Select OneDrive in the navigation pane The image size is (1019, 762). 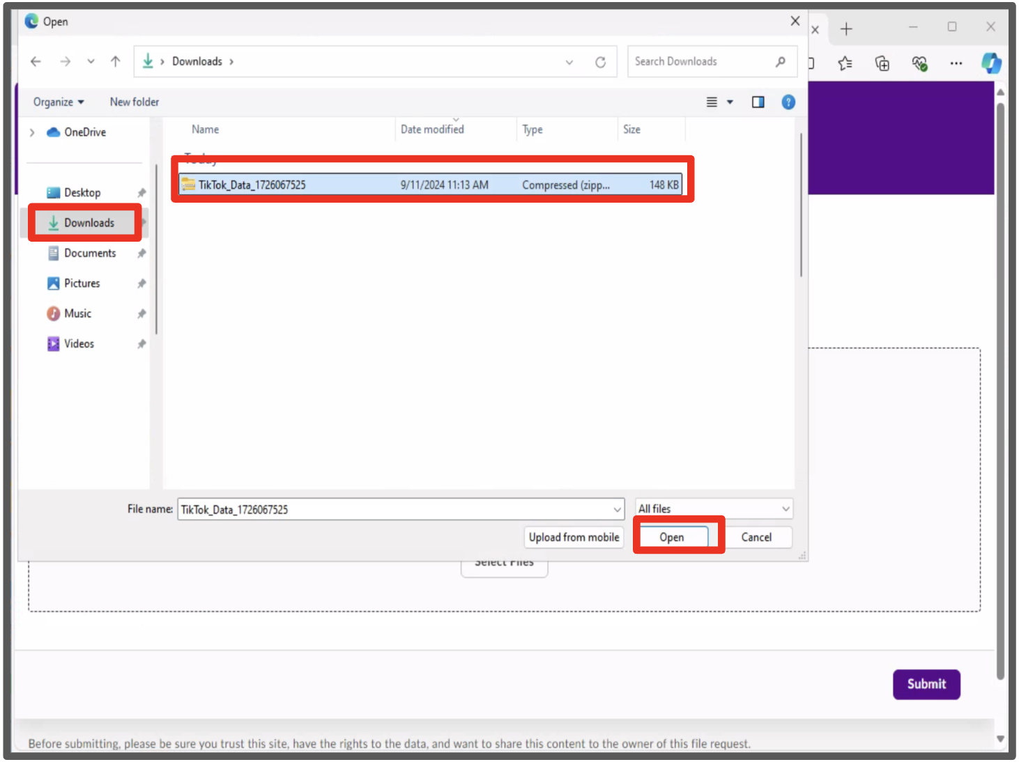pyautogui.click(x=77, y=132)
